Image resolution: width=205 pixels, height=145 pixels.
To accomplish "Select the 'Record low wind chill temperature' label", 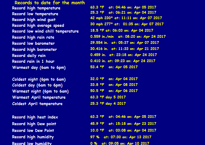I will pos(45,31).
